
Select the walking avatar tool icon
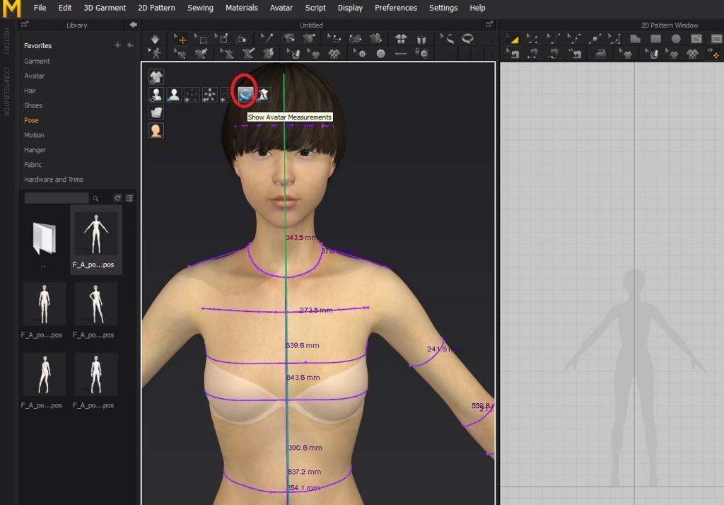155,54
